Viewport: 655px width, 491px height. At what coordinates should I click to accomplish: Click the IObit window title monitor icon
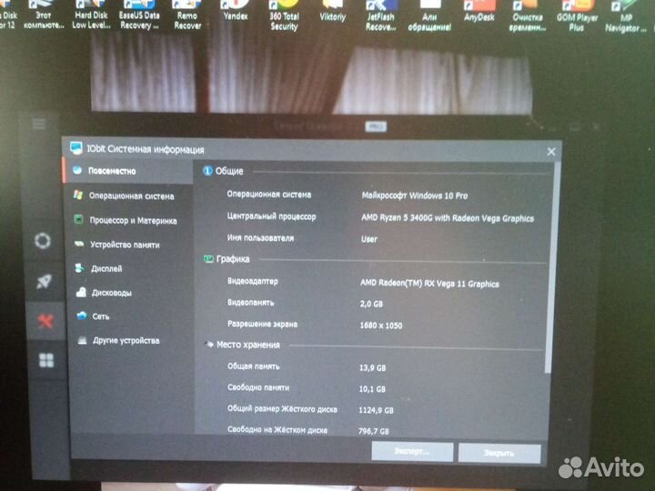point(76,148)
